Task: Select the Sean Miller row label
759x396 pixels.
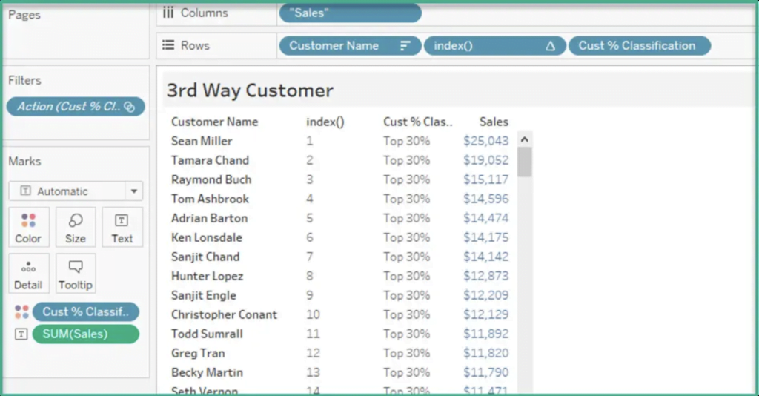Action: tap(202, 141)
